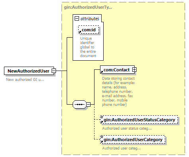Click AuthorizedUserCategory text-content lines icon
The image size is (189, 157).
(102, 137)
